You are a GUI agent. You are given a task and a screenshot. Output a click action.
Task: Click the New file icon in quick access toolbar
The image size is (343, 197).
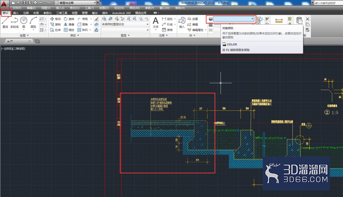click(x=13, y=3)
